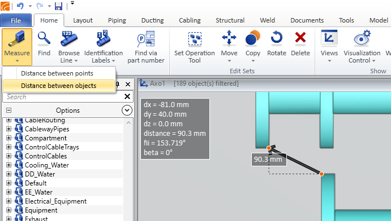The image size is (391, 221).
Task: Open the Visualization Control dropdown arrow
Action: tap(373, 61)
